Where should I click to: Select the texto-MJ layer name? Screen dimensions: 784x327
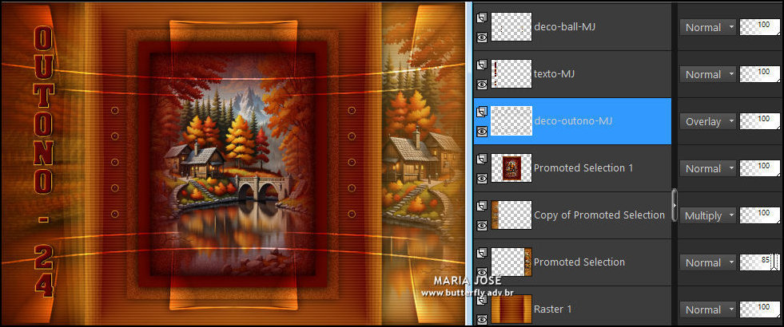555,74
